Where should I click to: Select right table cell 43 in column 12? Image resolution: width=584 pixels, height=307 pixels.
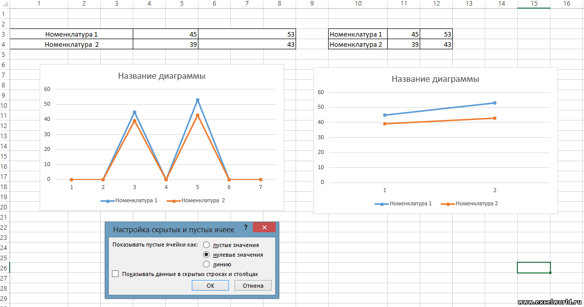tap(436, 44)
